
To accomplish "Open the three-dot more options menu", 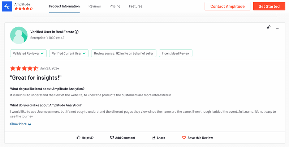I will [277, 28].
